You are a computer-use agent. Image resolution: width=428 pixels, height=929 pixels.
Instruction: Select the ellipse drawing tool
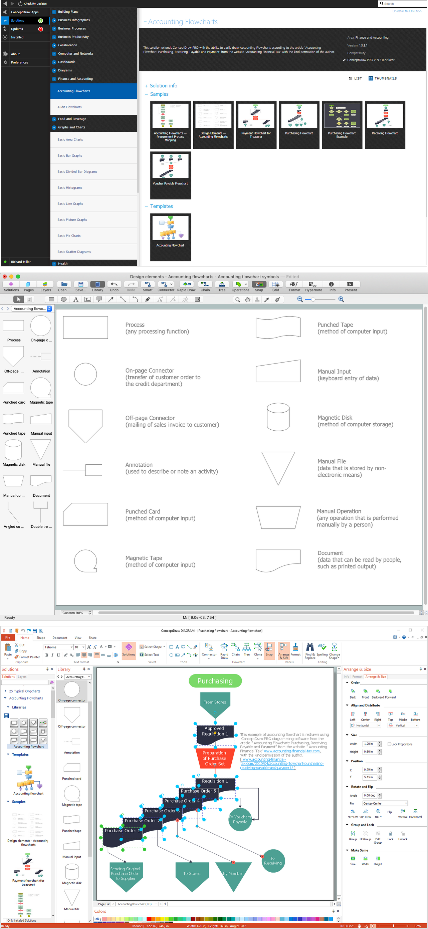63,299
